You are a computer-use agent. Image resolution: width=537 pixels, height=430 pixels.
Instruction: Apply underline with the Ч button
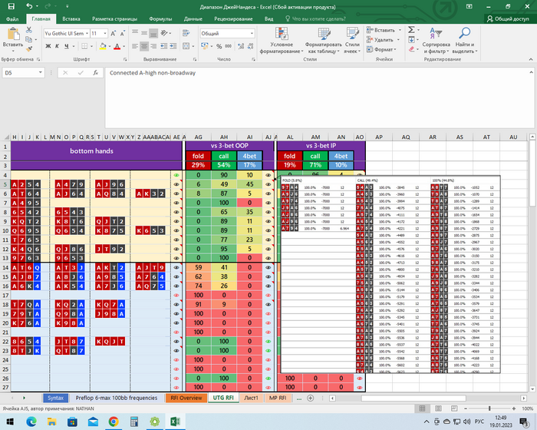coord(67,46)
